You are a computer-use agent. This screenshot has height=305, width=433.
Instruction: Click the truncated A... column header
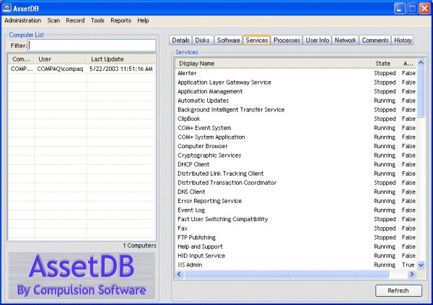pyautogui.click(x=407, y=64)
